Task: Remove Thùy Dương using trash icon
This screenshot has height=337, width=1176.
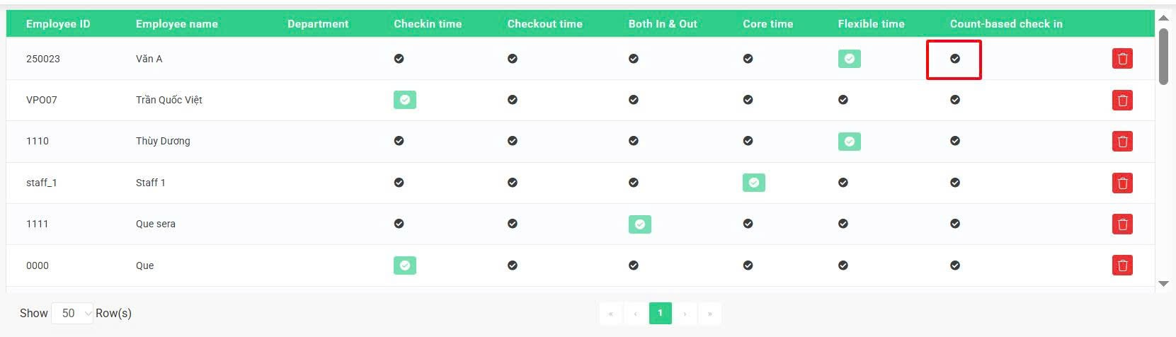Action: (1122, 141)
